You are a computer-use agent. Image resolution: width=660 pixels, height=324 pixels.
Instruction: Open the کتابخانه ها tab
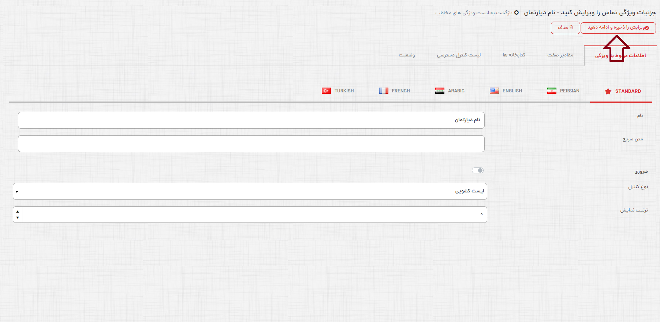[x=514, y=55]
